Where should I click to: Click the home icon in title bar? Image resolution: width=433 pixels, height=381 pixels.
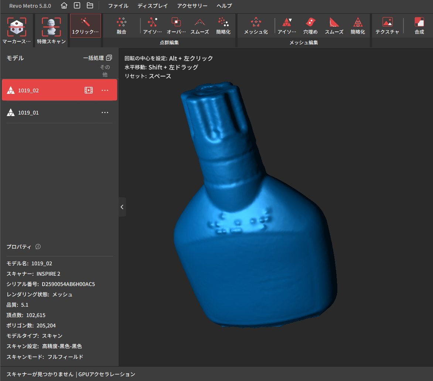64,6
